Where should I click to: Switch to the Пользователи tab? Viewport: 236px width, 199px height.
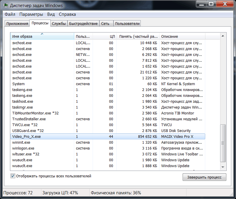coord(127,24)
